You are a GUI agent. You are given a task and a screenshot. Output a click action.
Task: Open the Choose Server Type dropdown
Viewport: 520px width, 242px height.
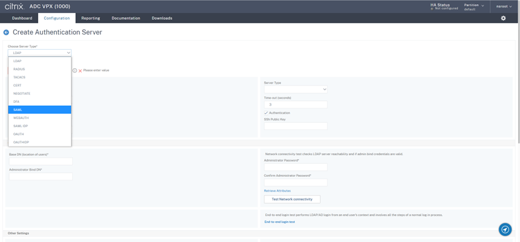[40, 53]
